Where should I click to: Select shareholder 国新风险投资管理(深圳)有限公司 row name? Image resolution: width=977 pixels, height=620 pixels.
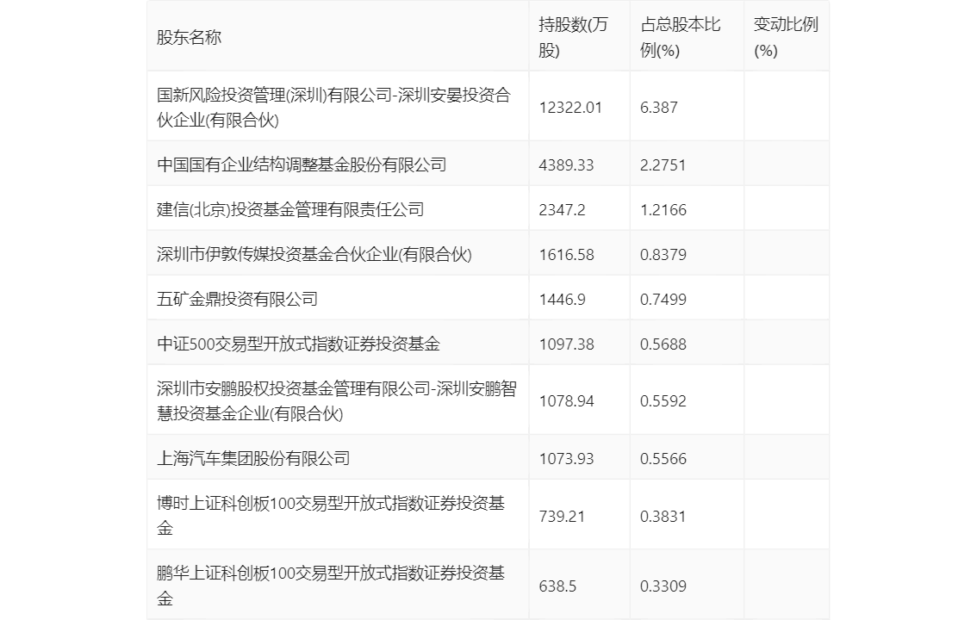point(334,107)
